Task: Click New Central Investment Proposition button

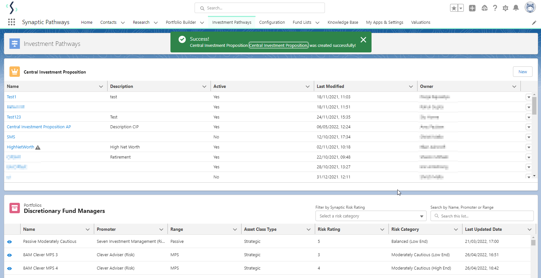Action: pos(522,72)
